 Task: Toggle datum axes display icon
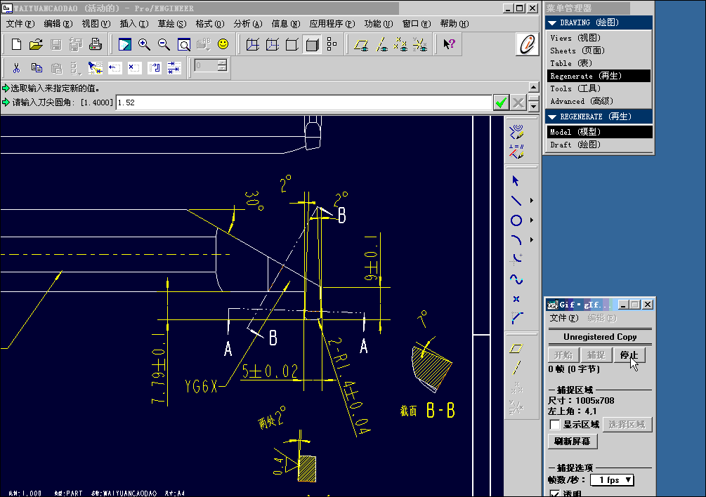point(381,44)
